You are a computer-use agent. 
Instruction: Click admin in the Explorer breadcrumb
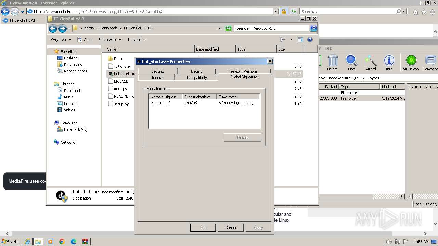89,28
